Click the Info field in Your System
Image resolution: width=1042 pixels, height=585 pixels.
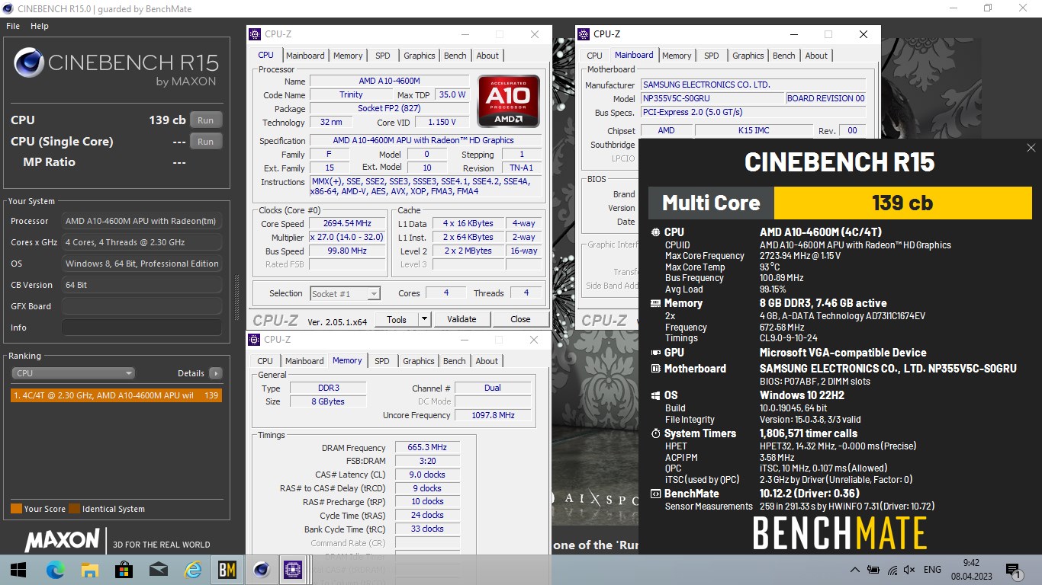142,328
